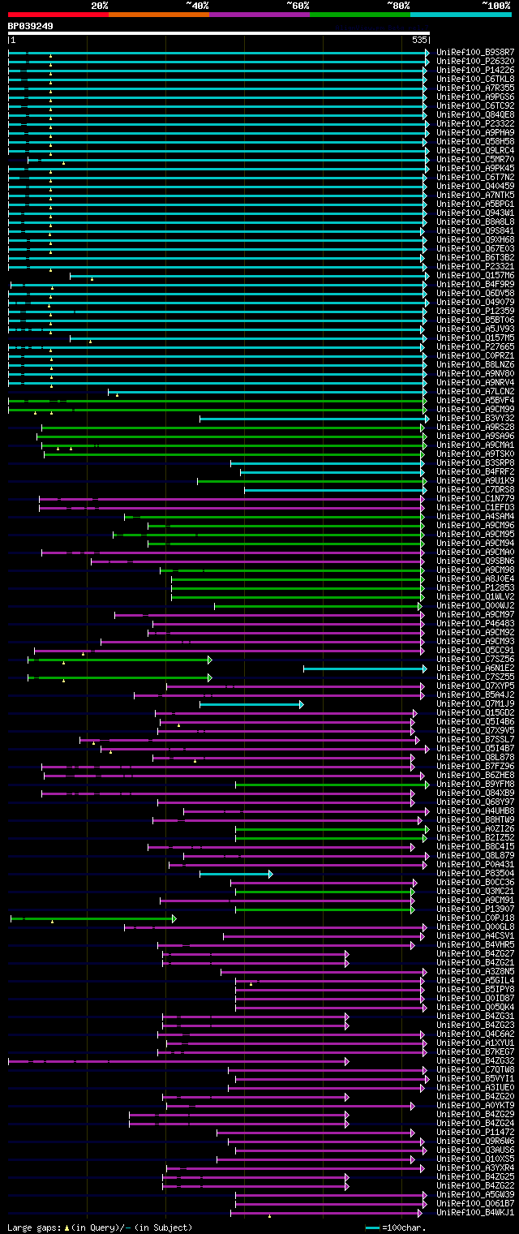519x1234 pixels.
Task: Click the UniRef100_C5MR70 label
Action: pyautogui.click(x=475, y=159)
